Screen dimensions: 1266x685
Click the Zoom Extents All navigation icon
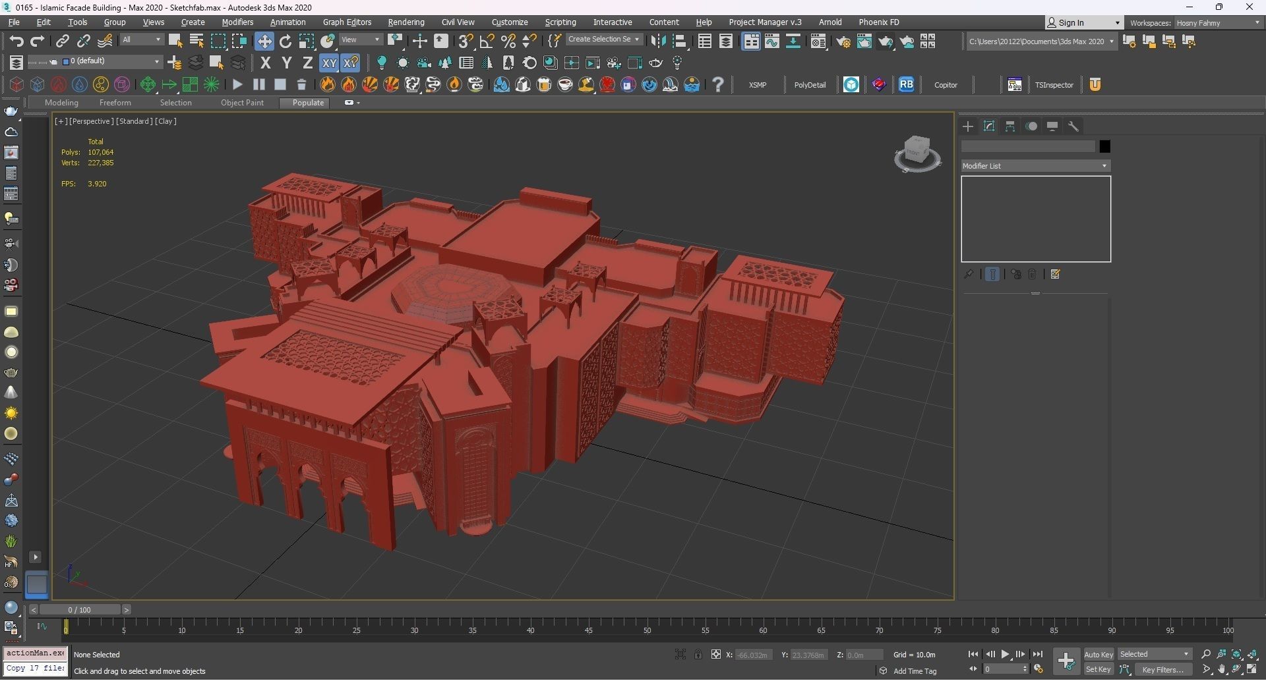tap(1252, 654)
